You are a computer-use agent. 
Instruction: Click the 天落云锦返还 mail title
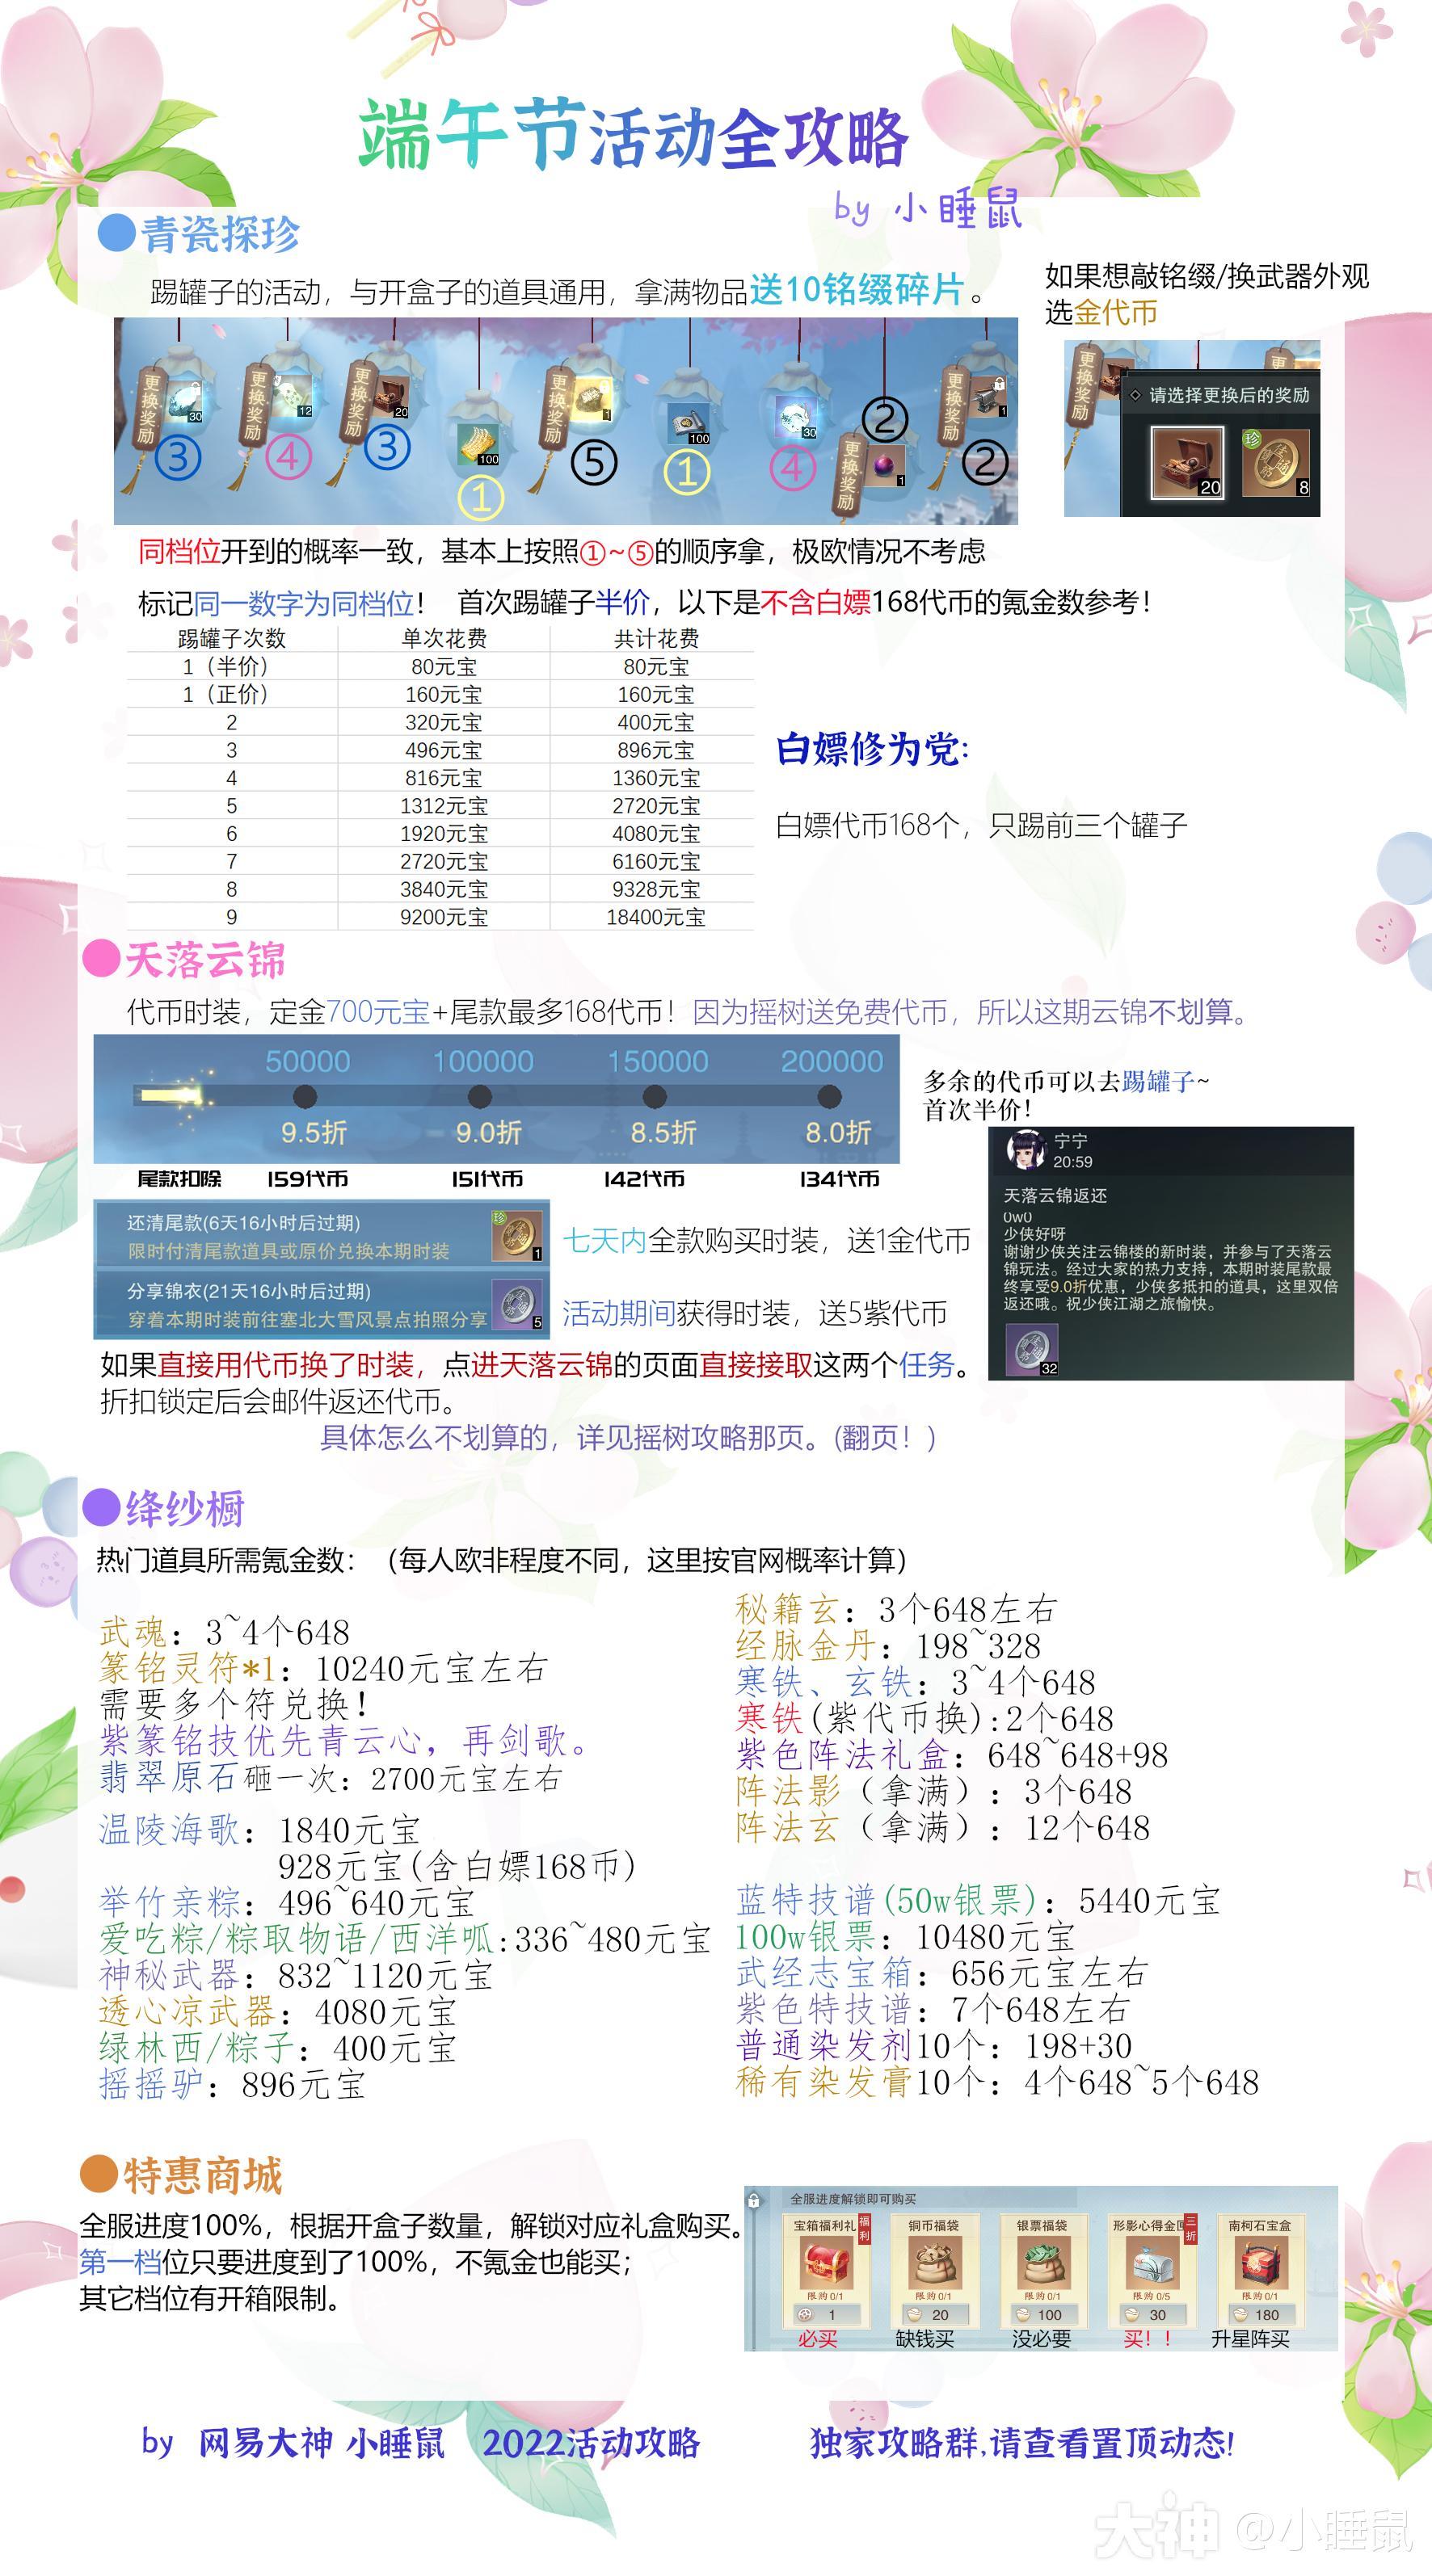(x=1055, y=1195)
